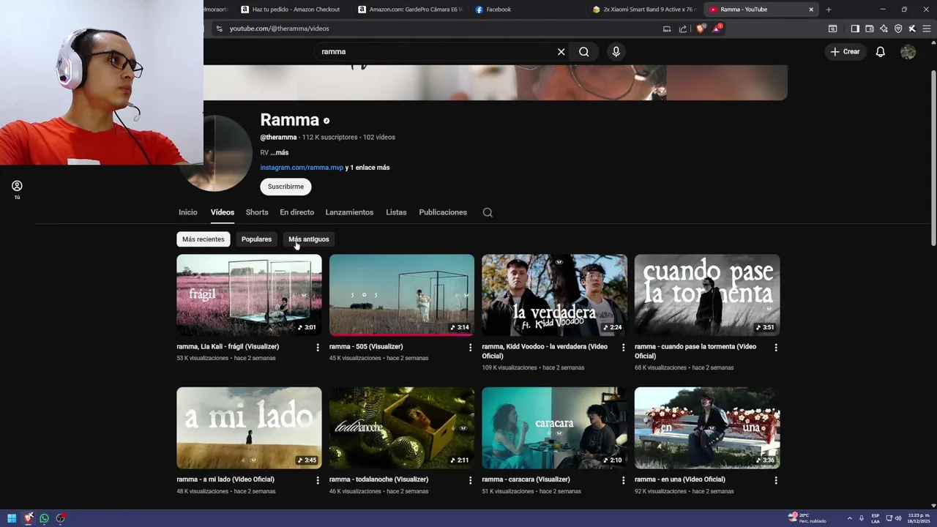Open instagram.com/ramma.mvp link
This screenshot has width=937, height=527.
click(302, 168)
